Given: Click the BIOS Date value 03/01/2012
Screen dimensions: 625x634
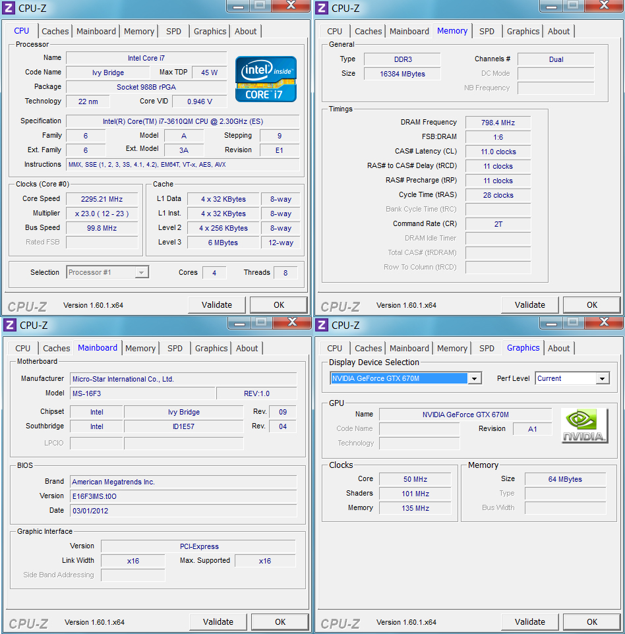Looking at the screenshot, I should (x=183, y=511).
